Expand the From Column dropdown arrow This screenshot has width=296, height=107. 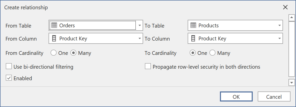tap(140, 39)
